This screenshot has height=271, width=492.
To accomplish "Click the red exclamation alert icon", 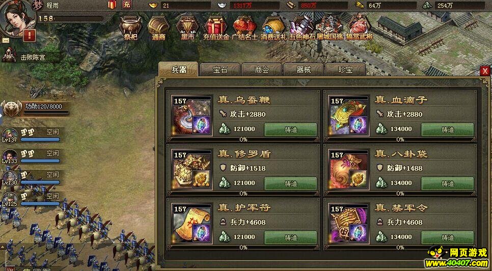I will pyautogui.click(x=30, y=36).
